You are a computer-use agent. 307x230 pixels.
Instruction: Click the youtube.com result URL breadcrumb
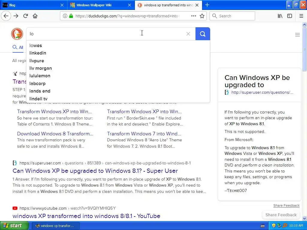[x=67, y=208]
